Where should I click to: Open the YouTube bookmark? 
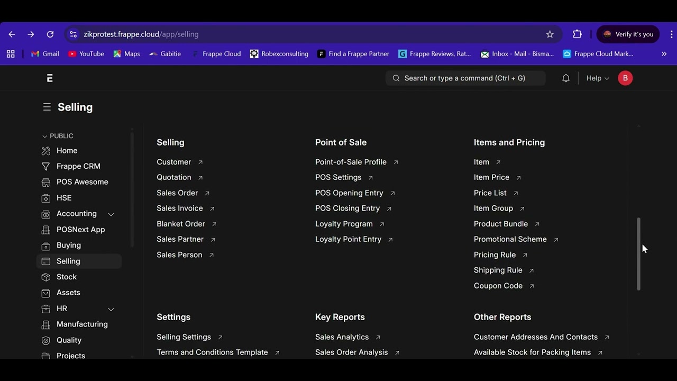[86, 53]
